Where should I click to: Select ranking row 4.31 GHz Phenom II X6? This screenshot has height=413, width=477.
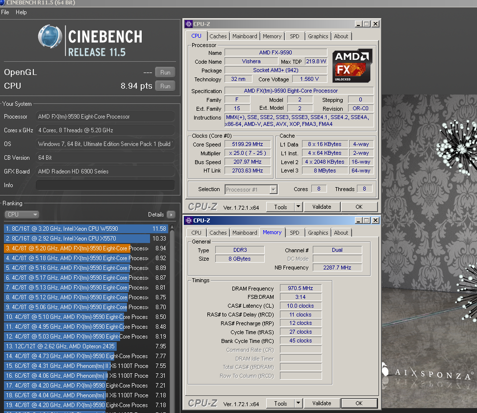click(85, 366)
